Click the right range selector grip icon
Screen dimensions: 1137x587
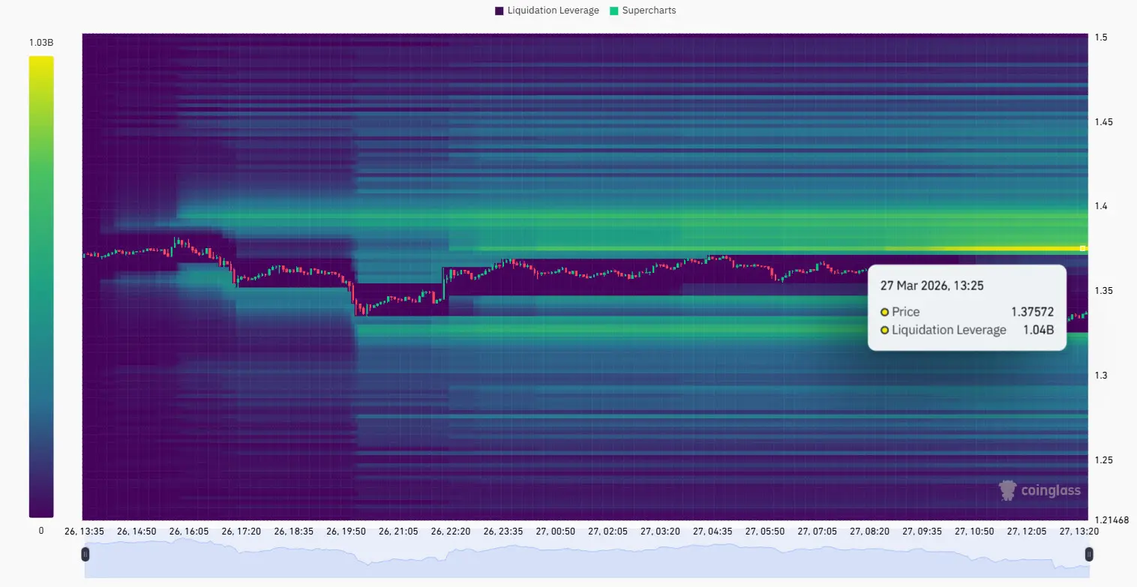pos(1090,553)
